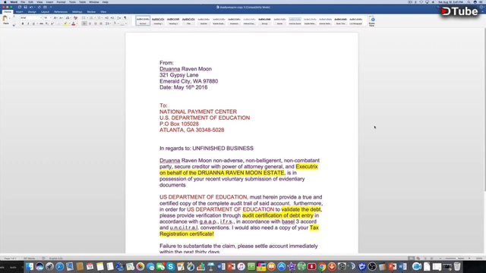Open the Styles Pane
486x273 pixels.
tap(372, 21)
